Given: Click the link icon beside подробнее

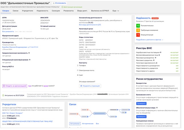Looking at the screenshot, I should [29, 47].
